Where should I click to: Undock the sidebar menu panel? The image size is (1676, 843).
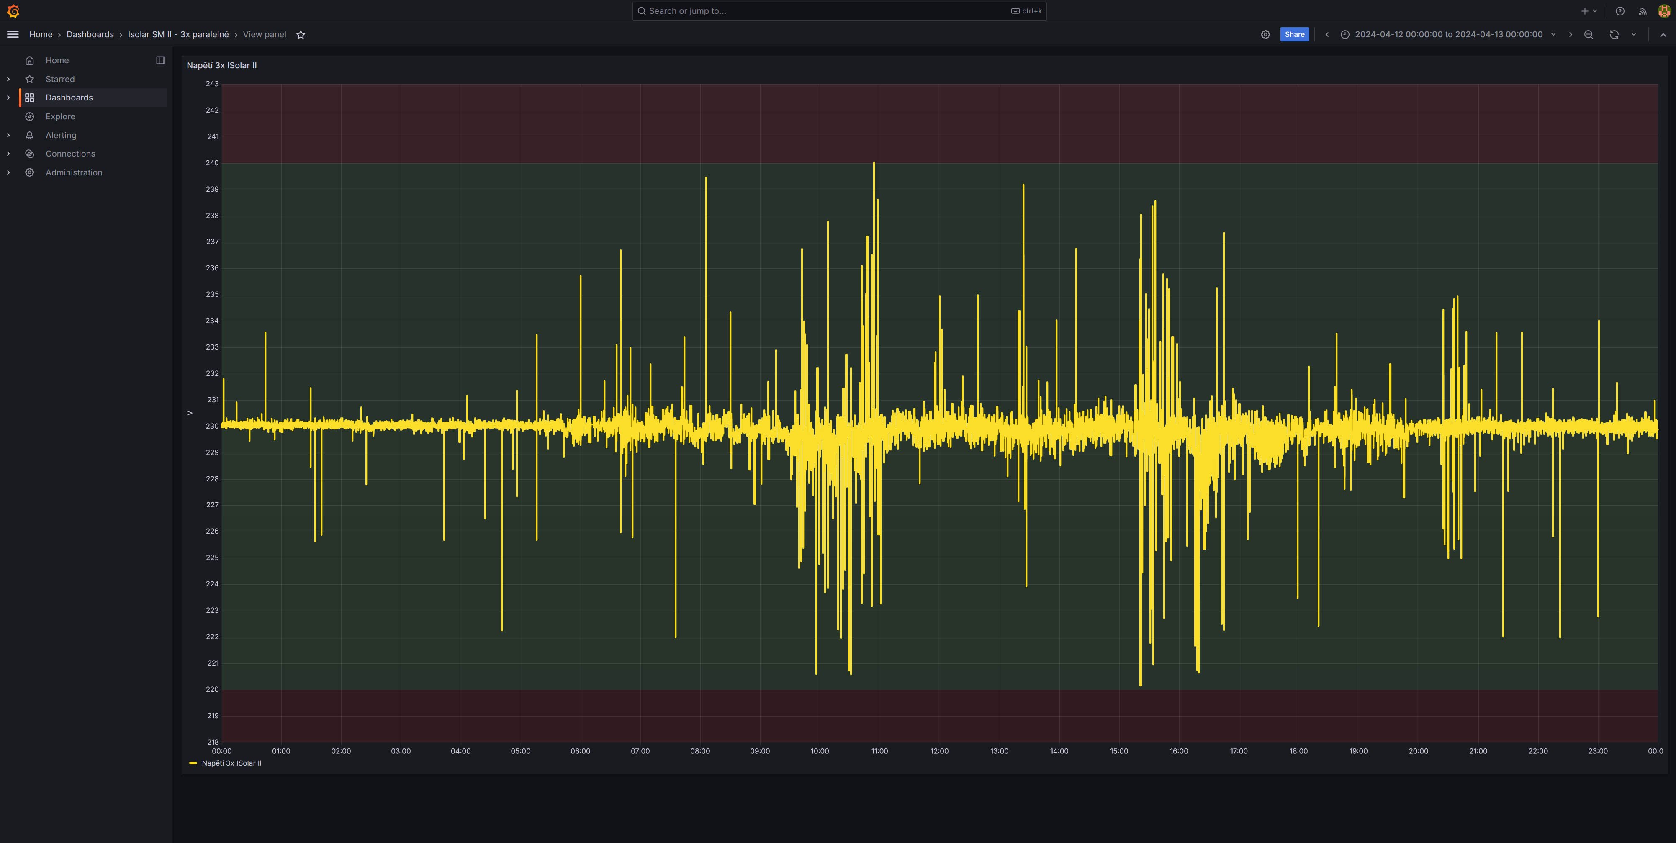[160, 61]
